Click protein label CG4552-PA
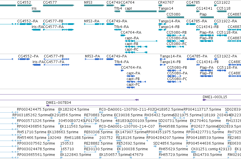Image resolution: width=241 pixels, height=159 pixels. pyautogui.click(x=28, y=56)
